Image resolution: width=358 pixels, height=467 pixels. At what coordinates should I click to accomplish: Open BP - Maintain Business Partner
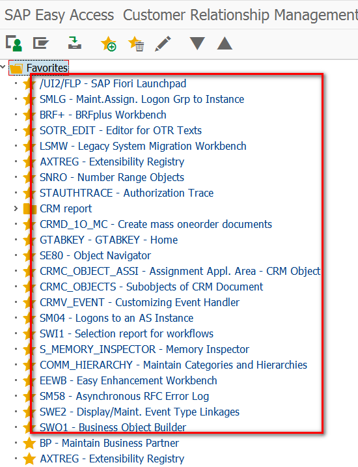pos(109,443)
